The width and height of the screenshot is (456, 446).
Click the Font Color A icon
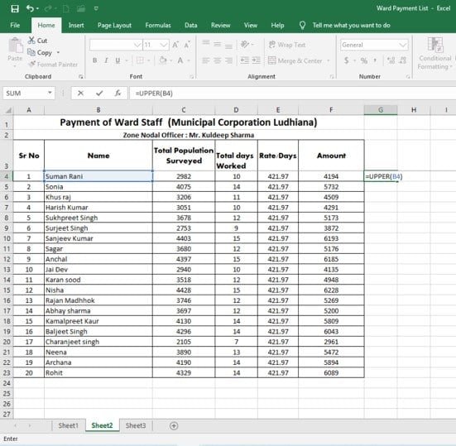pyautogui.click(x=180, y=60)
